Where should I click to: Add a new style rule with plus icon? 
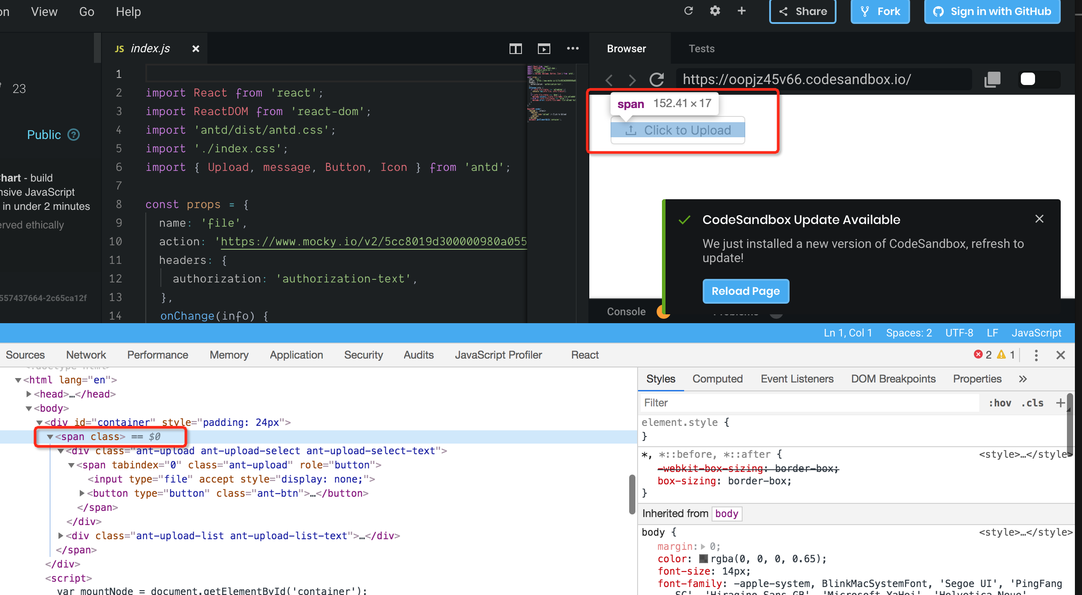pos(1060,403)
